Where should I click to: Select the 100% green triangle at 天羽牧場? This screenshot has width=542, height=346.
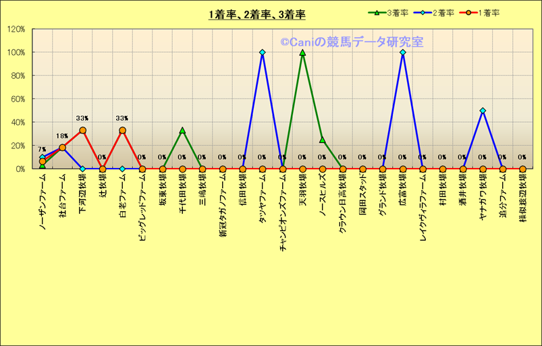tap(302, 52)
